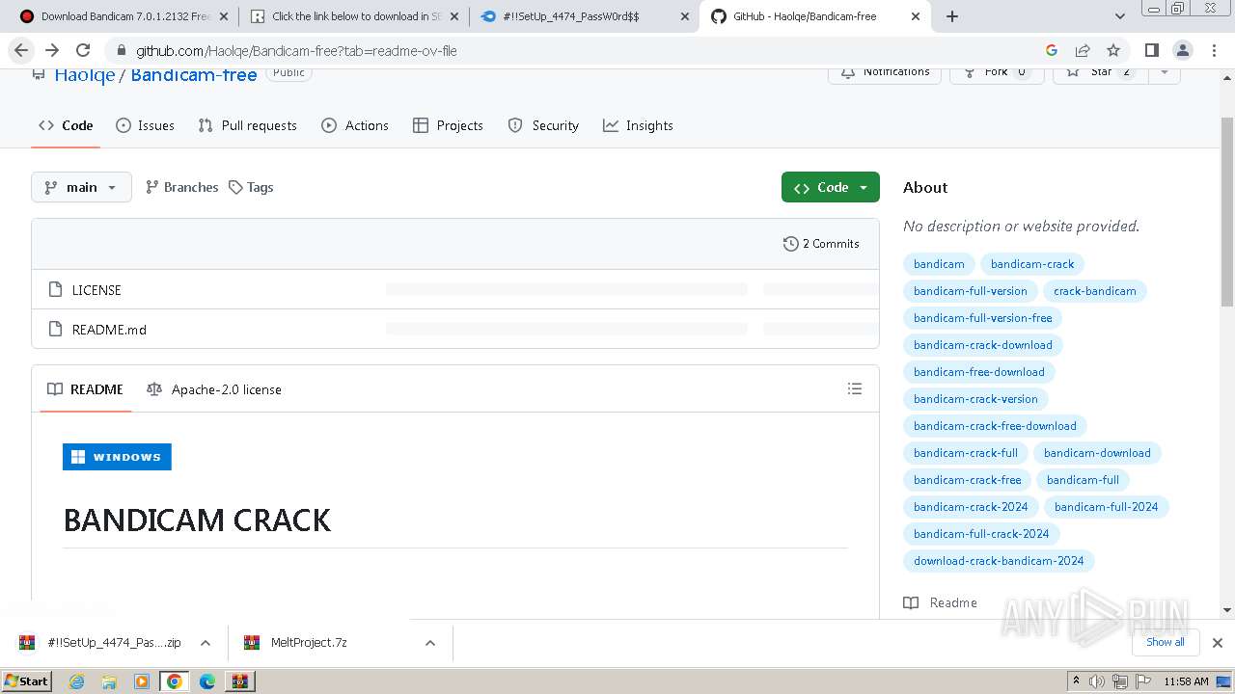The height and width of the screenshot is (694, 1235).
Task: Click Show all downloads
Action: tap(1165, 642)
